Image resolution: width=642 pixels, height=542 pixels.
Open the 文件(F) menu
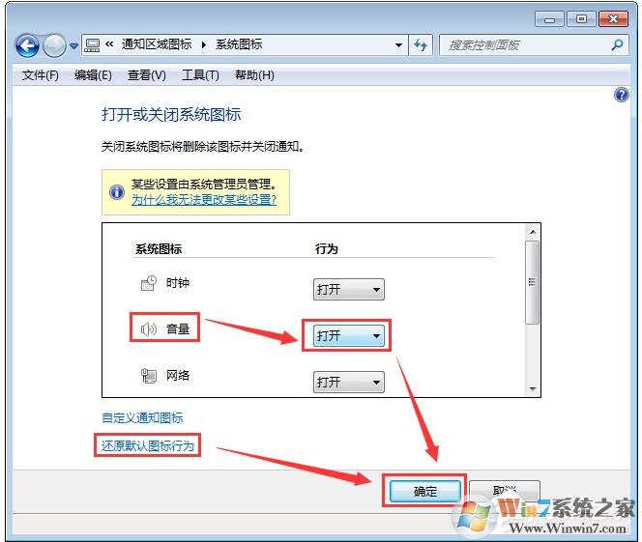click(41, 75)
